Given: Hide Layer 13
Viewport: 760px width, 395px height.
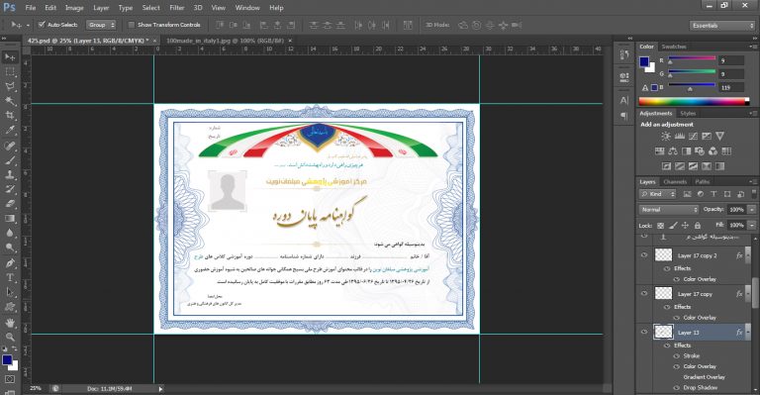Looking at the screenshot, I should tap(644, 332).
